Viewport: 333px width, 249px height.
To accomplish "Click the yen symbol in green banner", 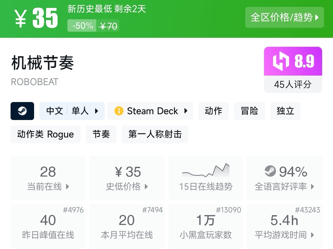I will (20, 19).
